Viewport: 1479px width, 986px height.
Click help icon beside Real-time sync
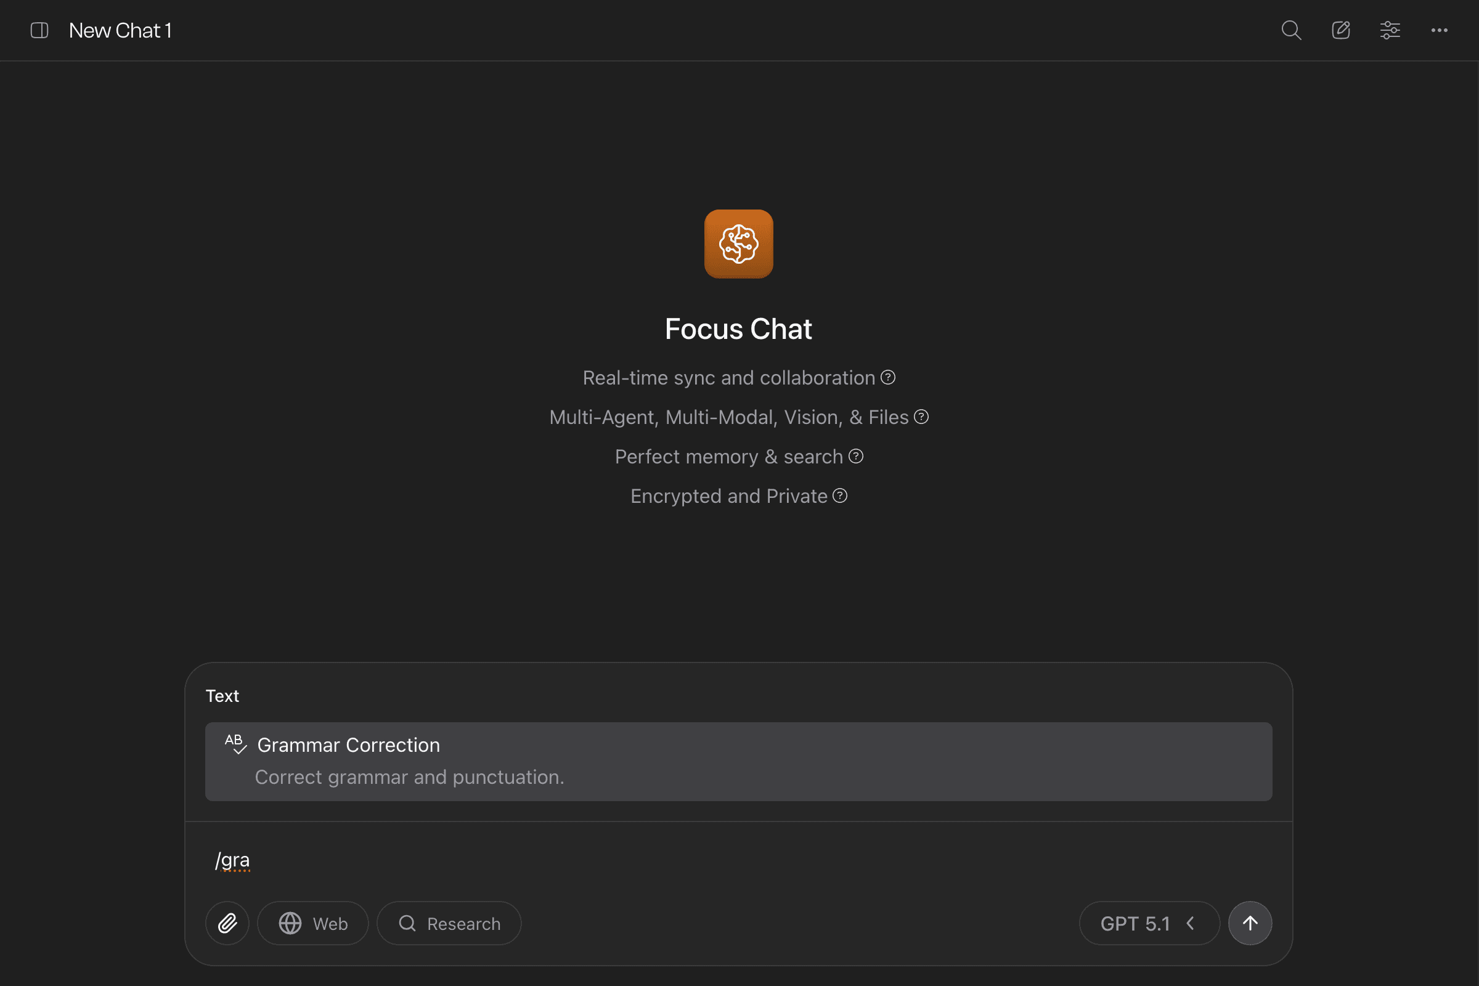(x=888, y=377)
